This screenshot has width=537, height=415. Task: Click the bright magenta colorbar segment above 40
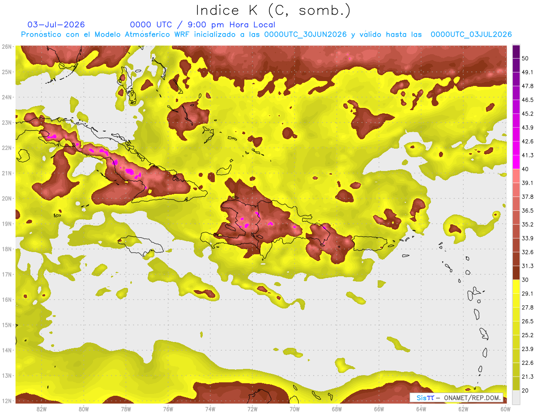[516, 162]
